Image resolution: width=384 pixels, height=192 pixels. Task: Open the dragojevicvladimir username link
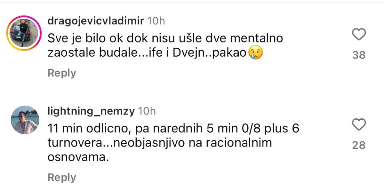[x=96, y=21]
